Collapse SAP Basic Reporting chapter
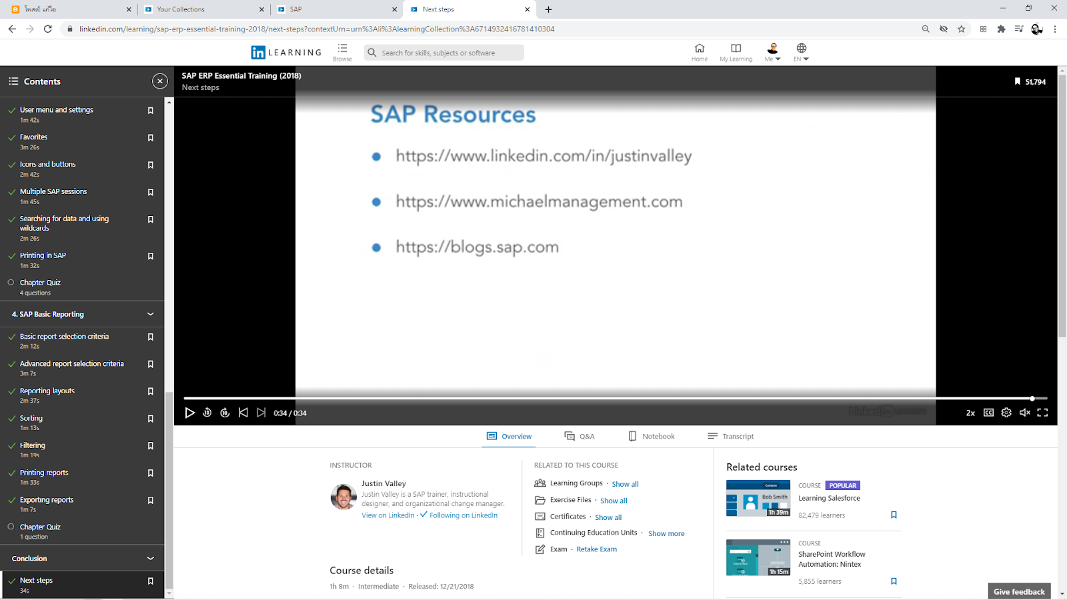 pyautogui.click(x=151, y=314)
